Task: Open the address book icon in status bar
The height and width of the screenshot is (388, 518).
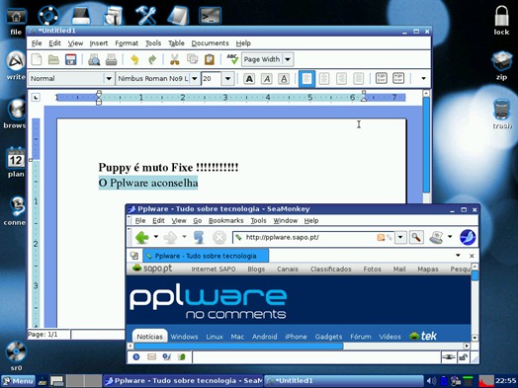Action: pyautogui.click(x=182, y=356)
